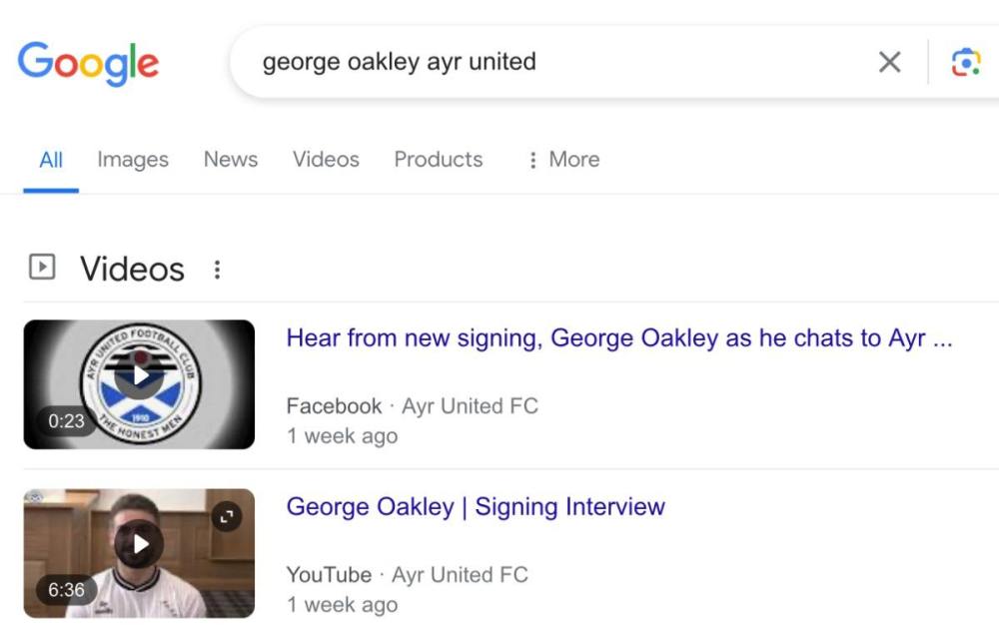Open the Videos search tab
Image resolution: width=999 pixels, height=634 pixels.
[x=326, y=160]
